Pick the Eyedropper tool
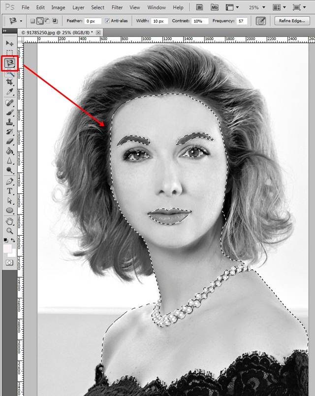Viewport: 315px width, 396px height. pos(10,92)
